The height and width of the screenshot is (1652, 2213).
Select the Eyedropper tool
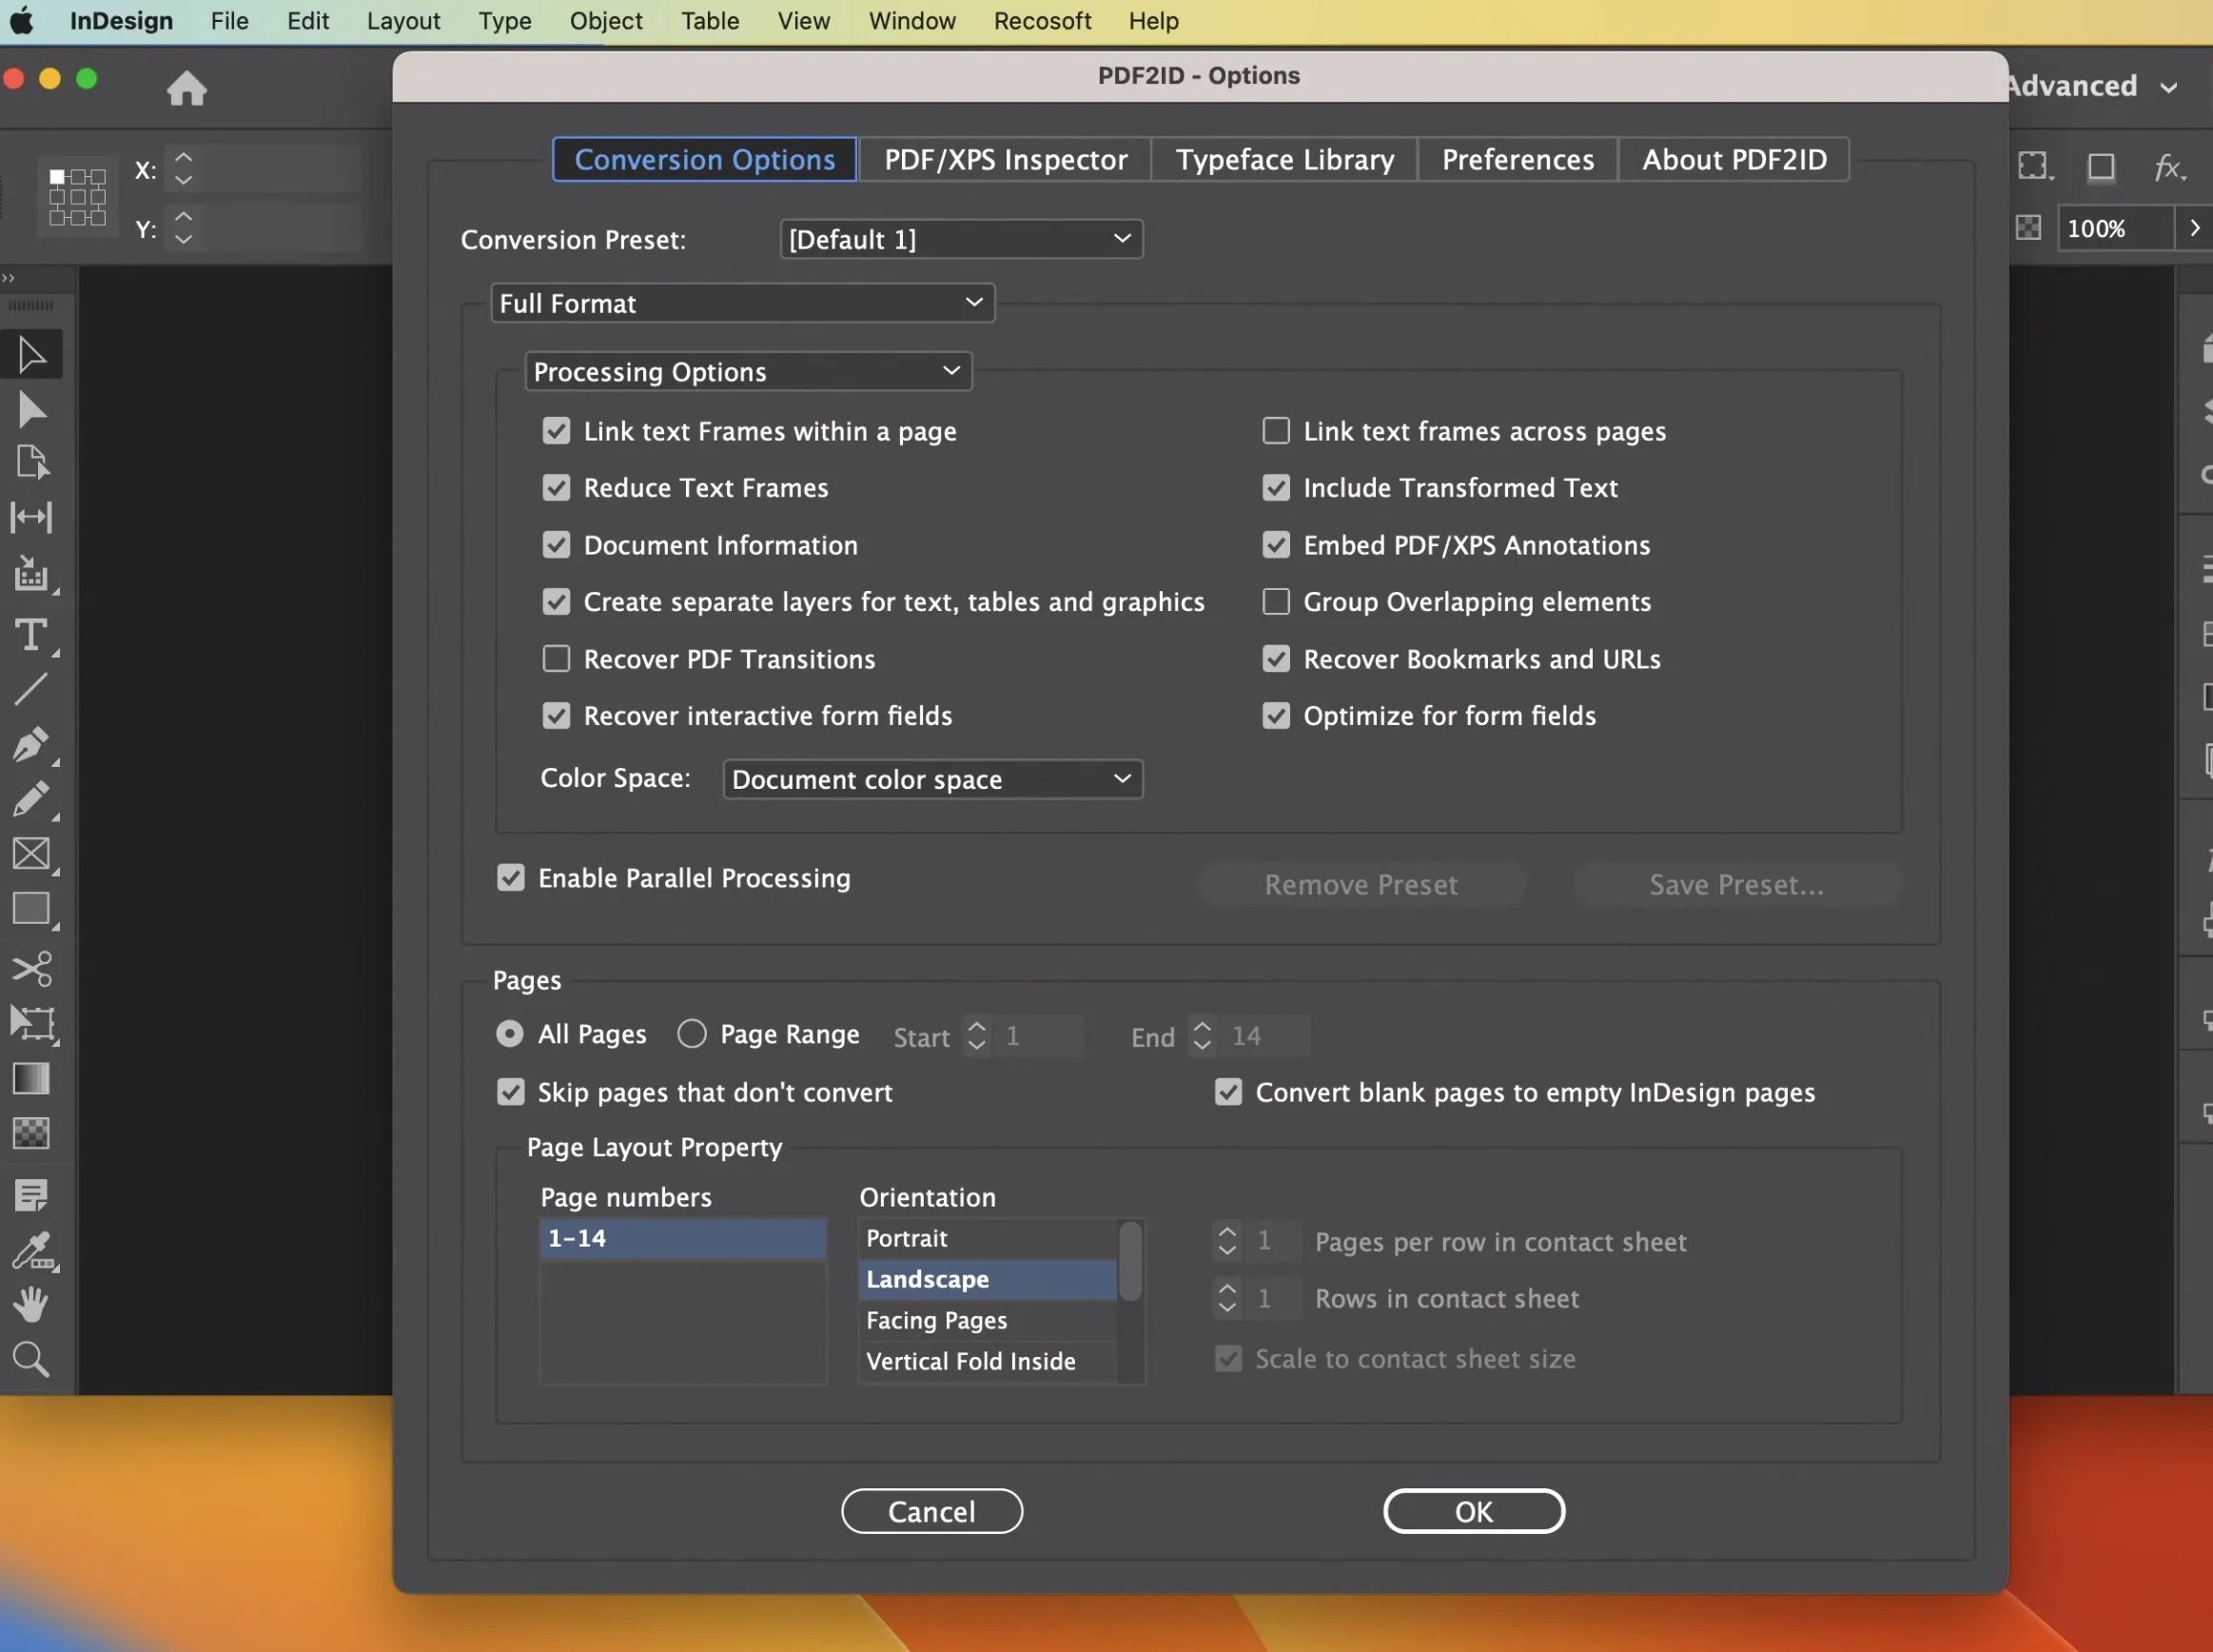click(x=33, y=1250)
